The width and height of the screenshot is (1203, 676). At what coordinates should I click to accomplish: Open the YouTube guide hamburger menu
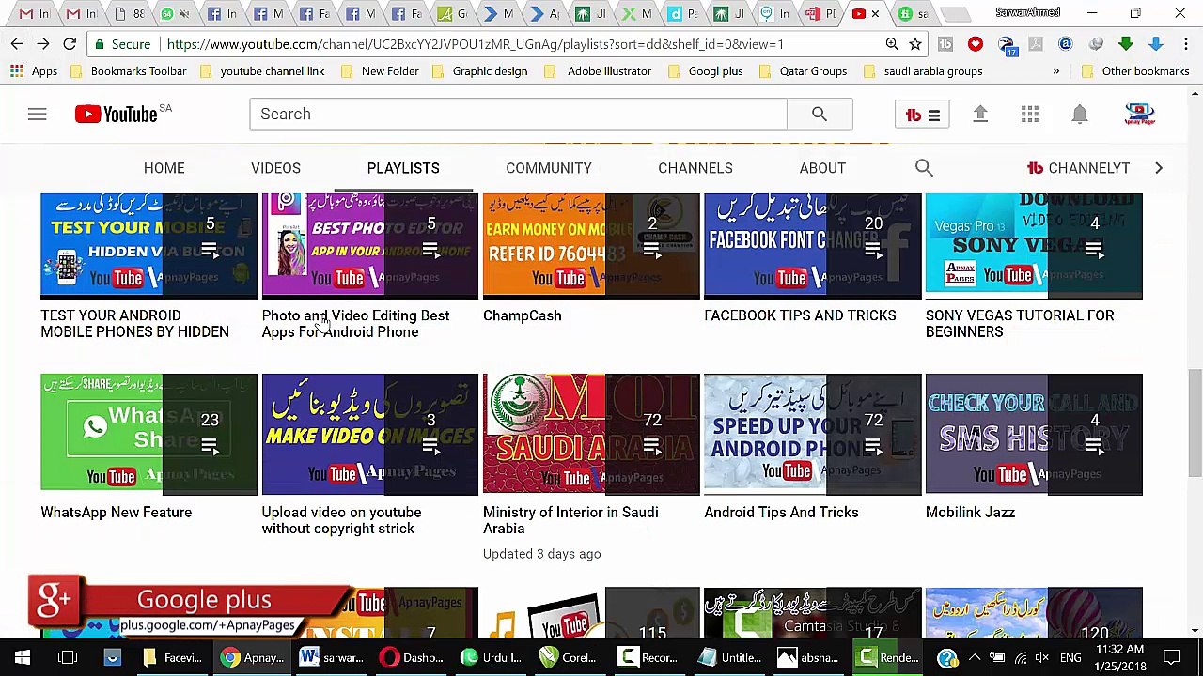tap(37, 114)
